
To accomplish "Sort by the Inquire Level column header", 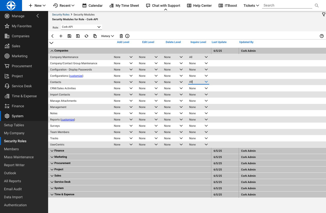I will pyautogui.click(x=198, y=42).
